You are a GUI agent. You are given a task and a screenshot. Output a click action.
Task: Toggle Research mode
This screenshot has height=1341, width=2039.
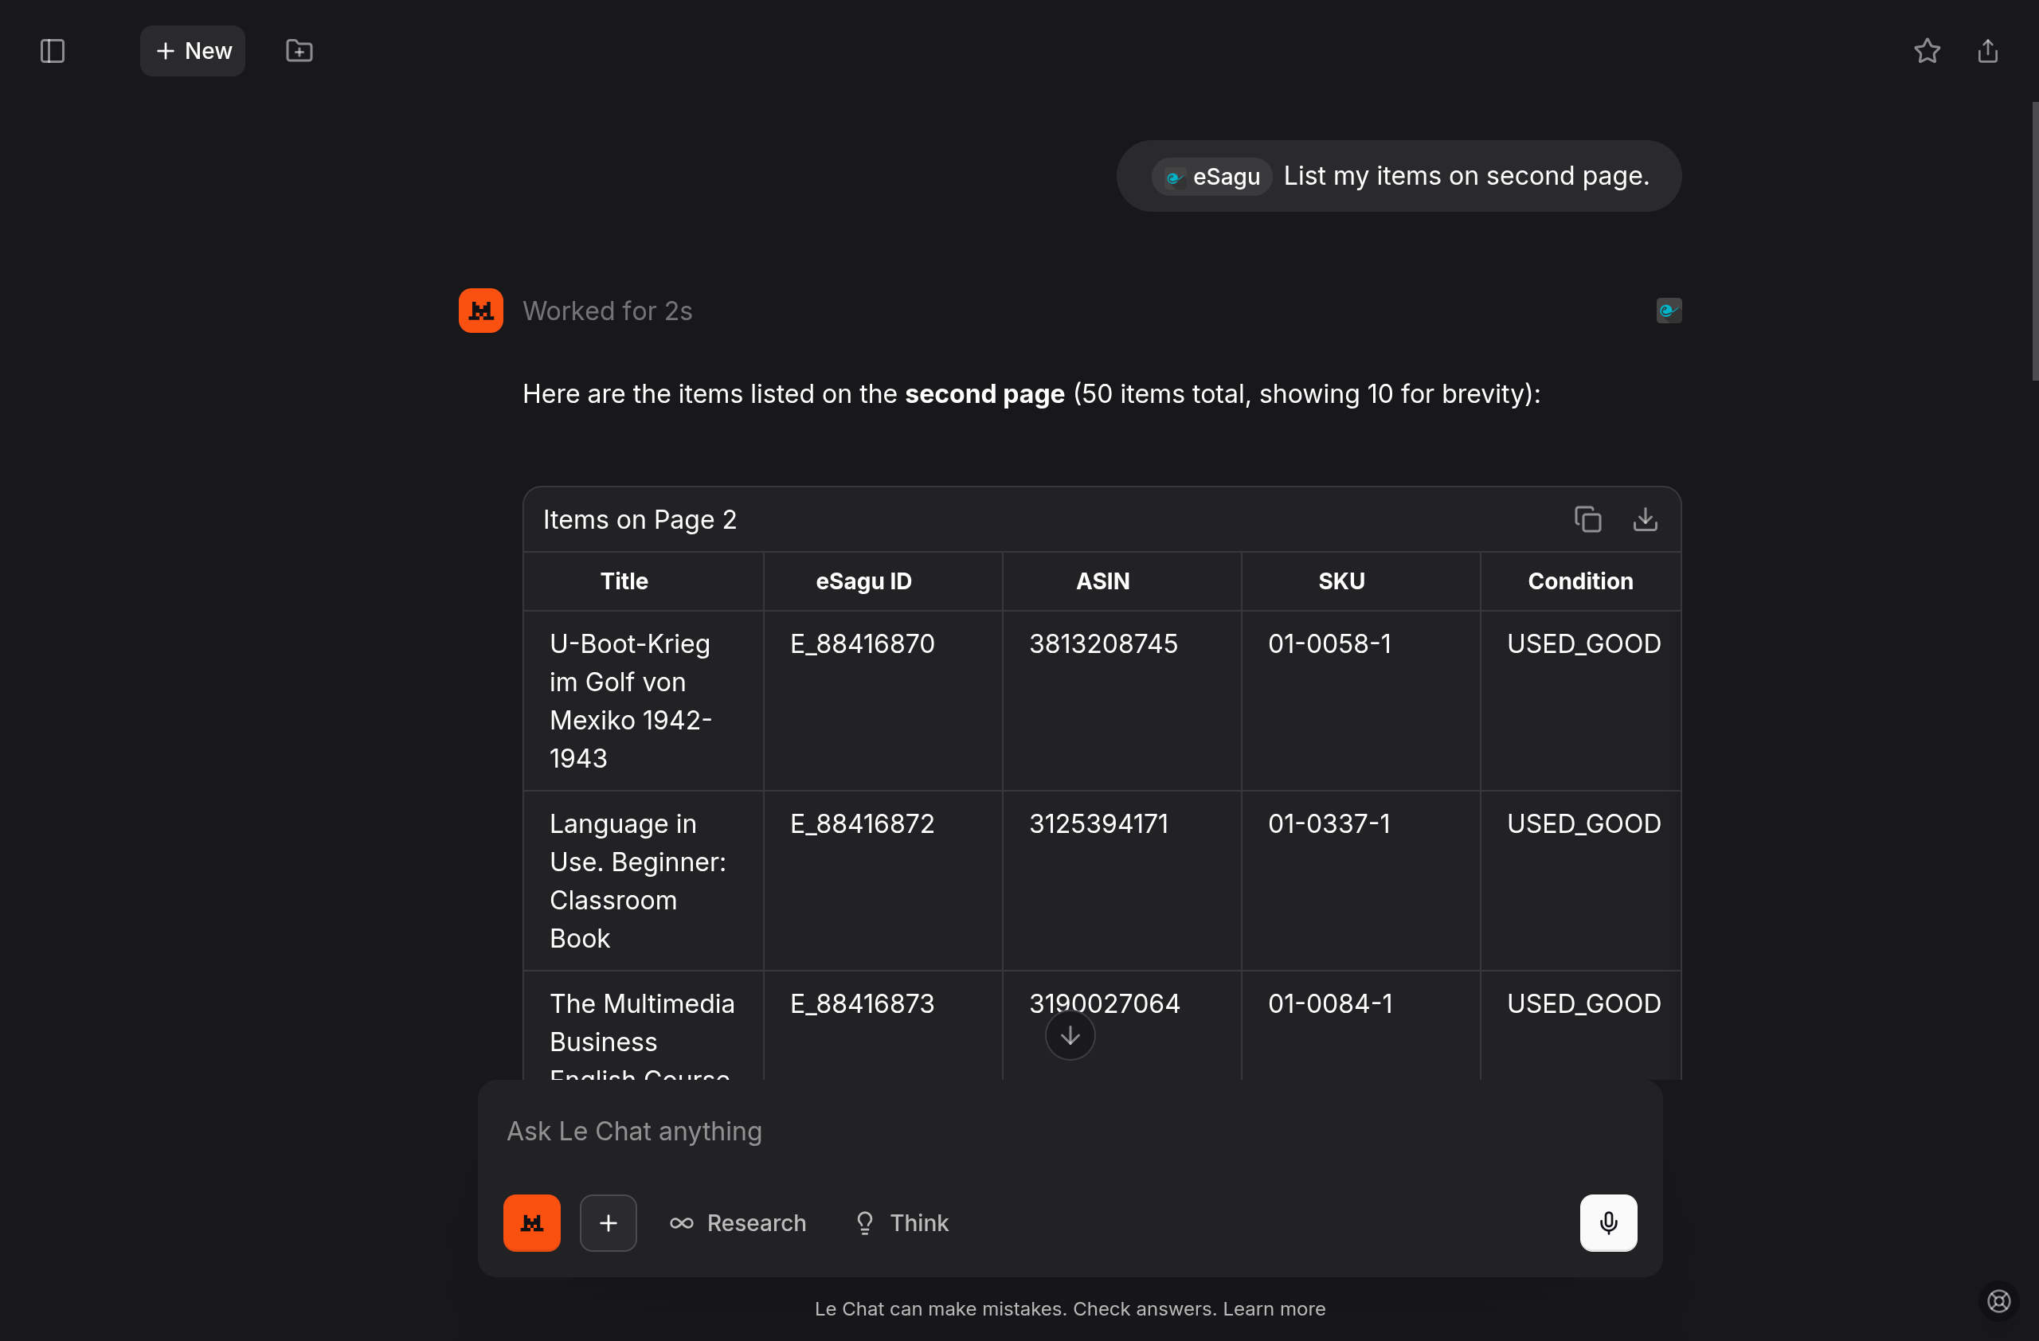pyautogui.click(x=738, y=1223)
